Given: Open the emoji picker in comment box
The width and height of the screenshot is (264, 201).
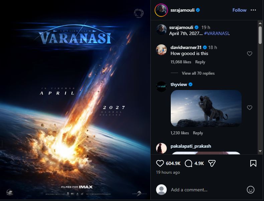Looking at the screenshot, I should pos(250,190).
